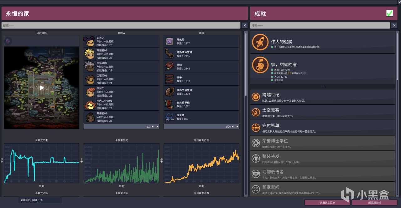Click the 平均电力浪费 chart title

[x=201, y=193]
